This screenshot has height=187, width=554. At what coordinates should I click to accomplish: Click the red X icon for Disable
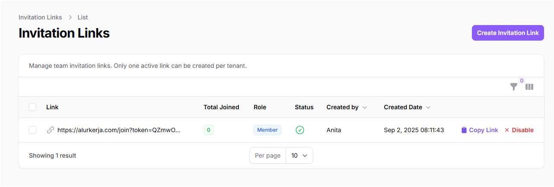507,130
